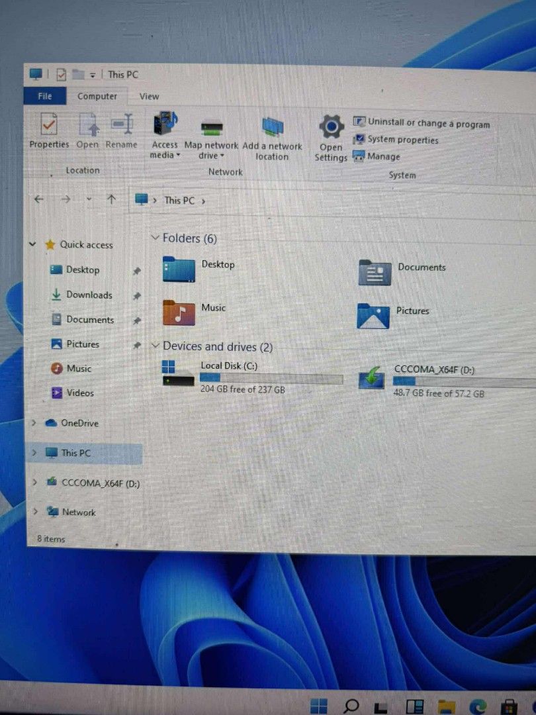Viewport: 536px width, 715px height.
Task: Switch to the Computer ribbon tab
Action: pos(97,96)
